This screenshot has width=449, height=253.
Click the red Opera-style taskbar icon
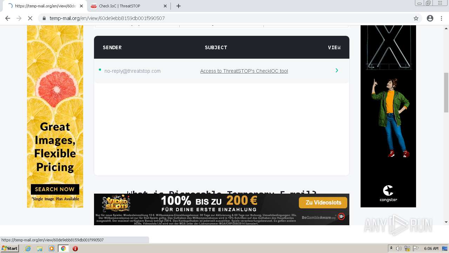(x=75, y=248)
